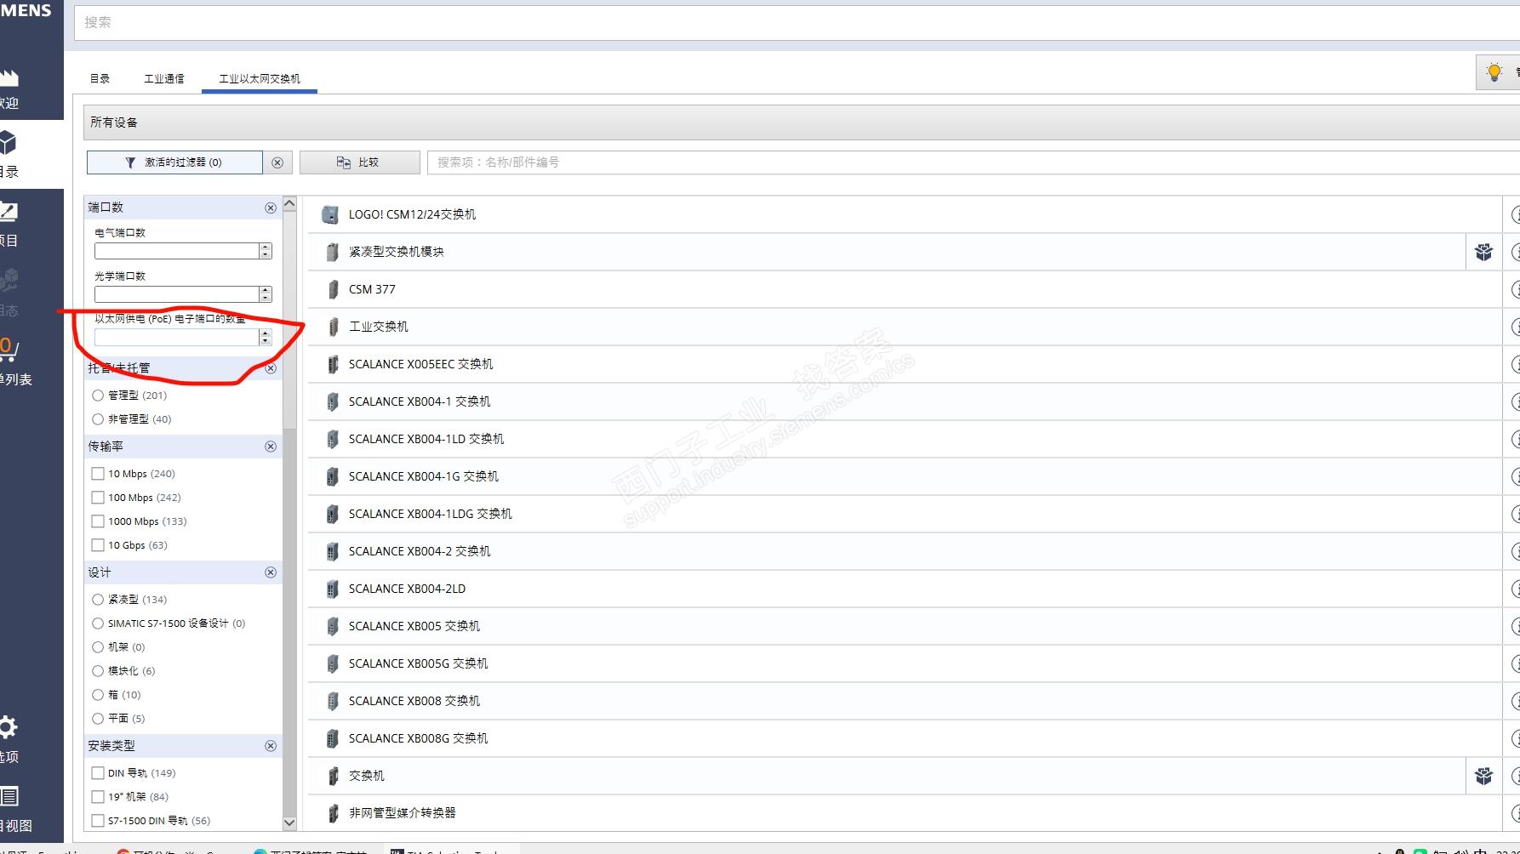This screenshot has width=1520, height=854.
Task: Select the 平面 (5) radio button
Action: [98, 719]
